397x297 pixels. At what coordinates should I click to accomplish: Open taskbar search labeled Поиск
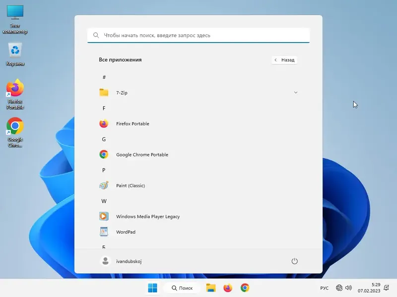click(182, 288)
